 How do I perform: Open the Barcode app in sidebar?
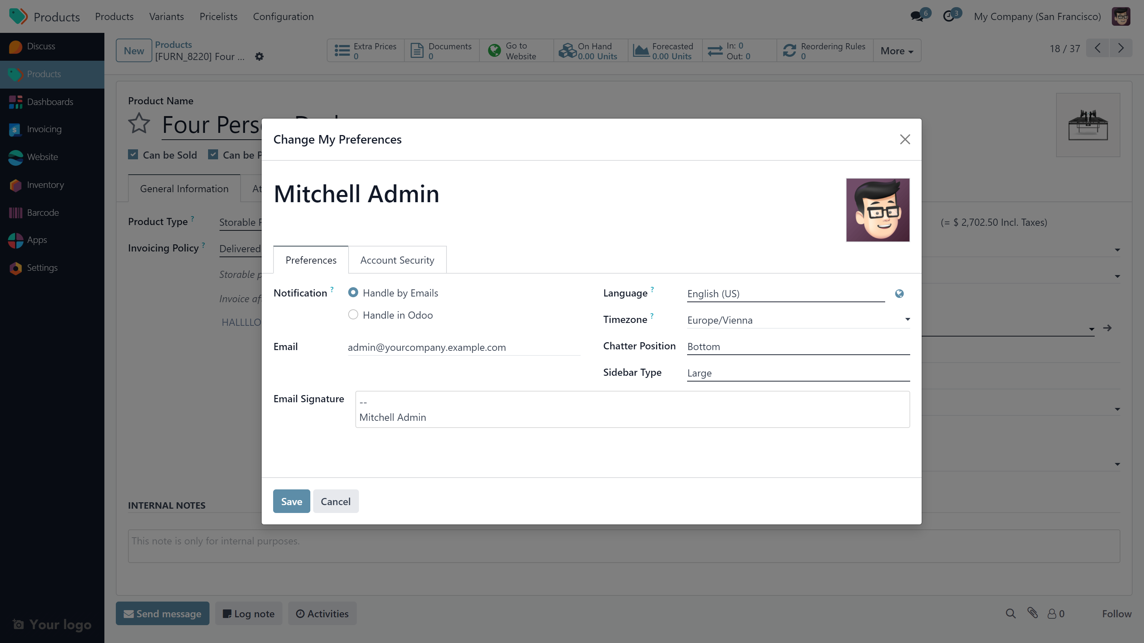(43, 213)
